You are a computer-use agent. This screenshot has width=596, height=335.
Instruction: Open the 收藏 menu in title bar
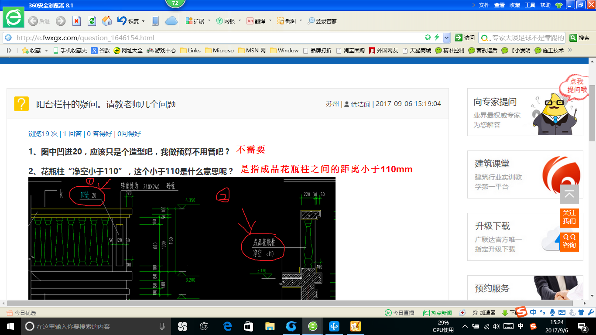coord(515,5)
